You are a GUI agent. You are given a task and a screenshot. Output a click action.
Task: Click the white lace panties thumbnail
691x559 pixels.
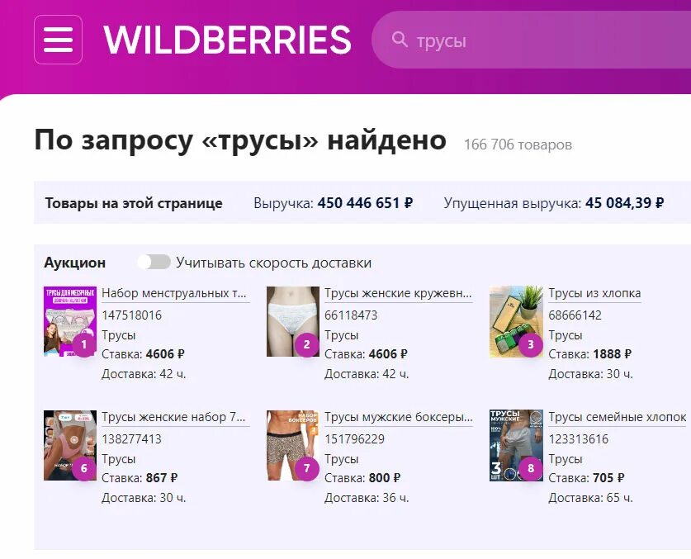click(293, 321)
